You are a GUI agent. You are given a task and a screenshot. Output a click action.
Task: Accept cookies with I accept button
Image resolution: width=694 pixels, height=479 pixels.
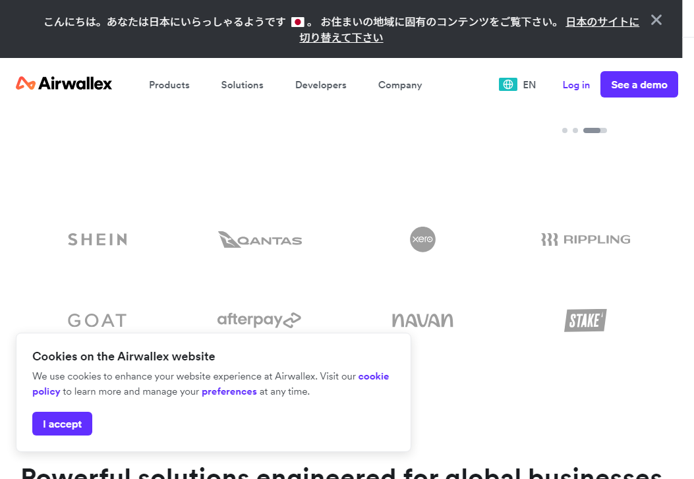[62, 424]
